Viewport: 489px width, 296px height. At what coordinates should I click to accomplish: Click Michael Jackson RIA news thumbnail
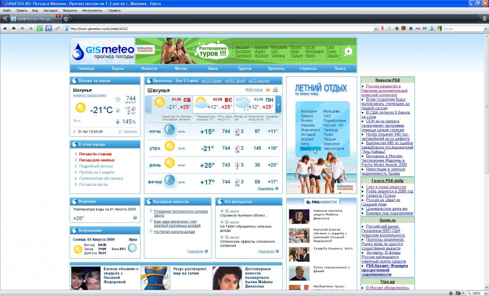(x=299, y=216)
